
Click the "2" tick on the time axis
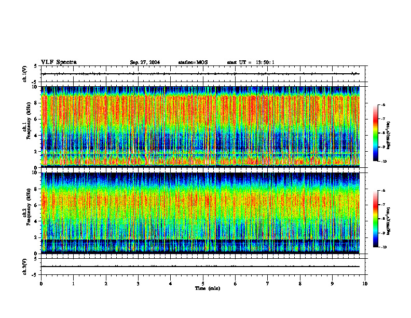106,284
